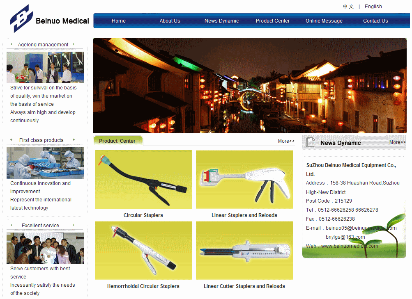
Task: Open News Dynamic in the navigation bar
Action: (221, 21)
